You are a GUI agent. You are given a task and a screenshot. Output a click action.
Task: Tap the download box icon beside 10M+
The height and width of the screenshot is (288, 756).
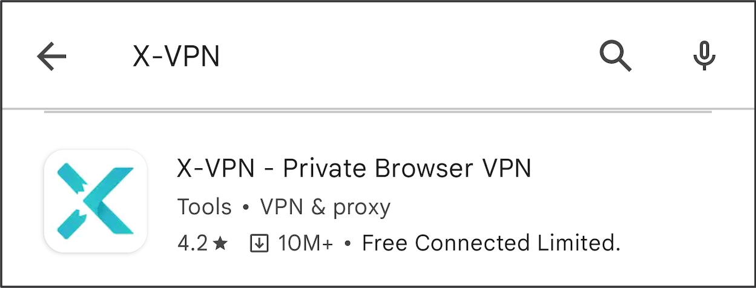(258, 243)
